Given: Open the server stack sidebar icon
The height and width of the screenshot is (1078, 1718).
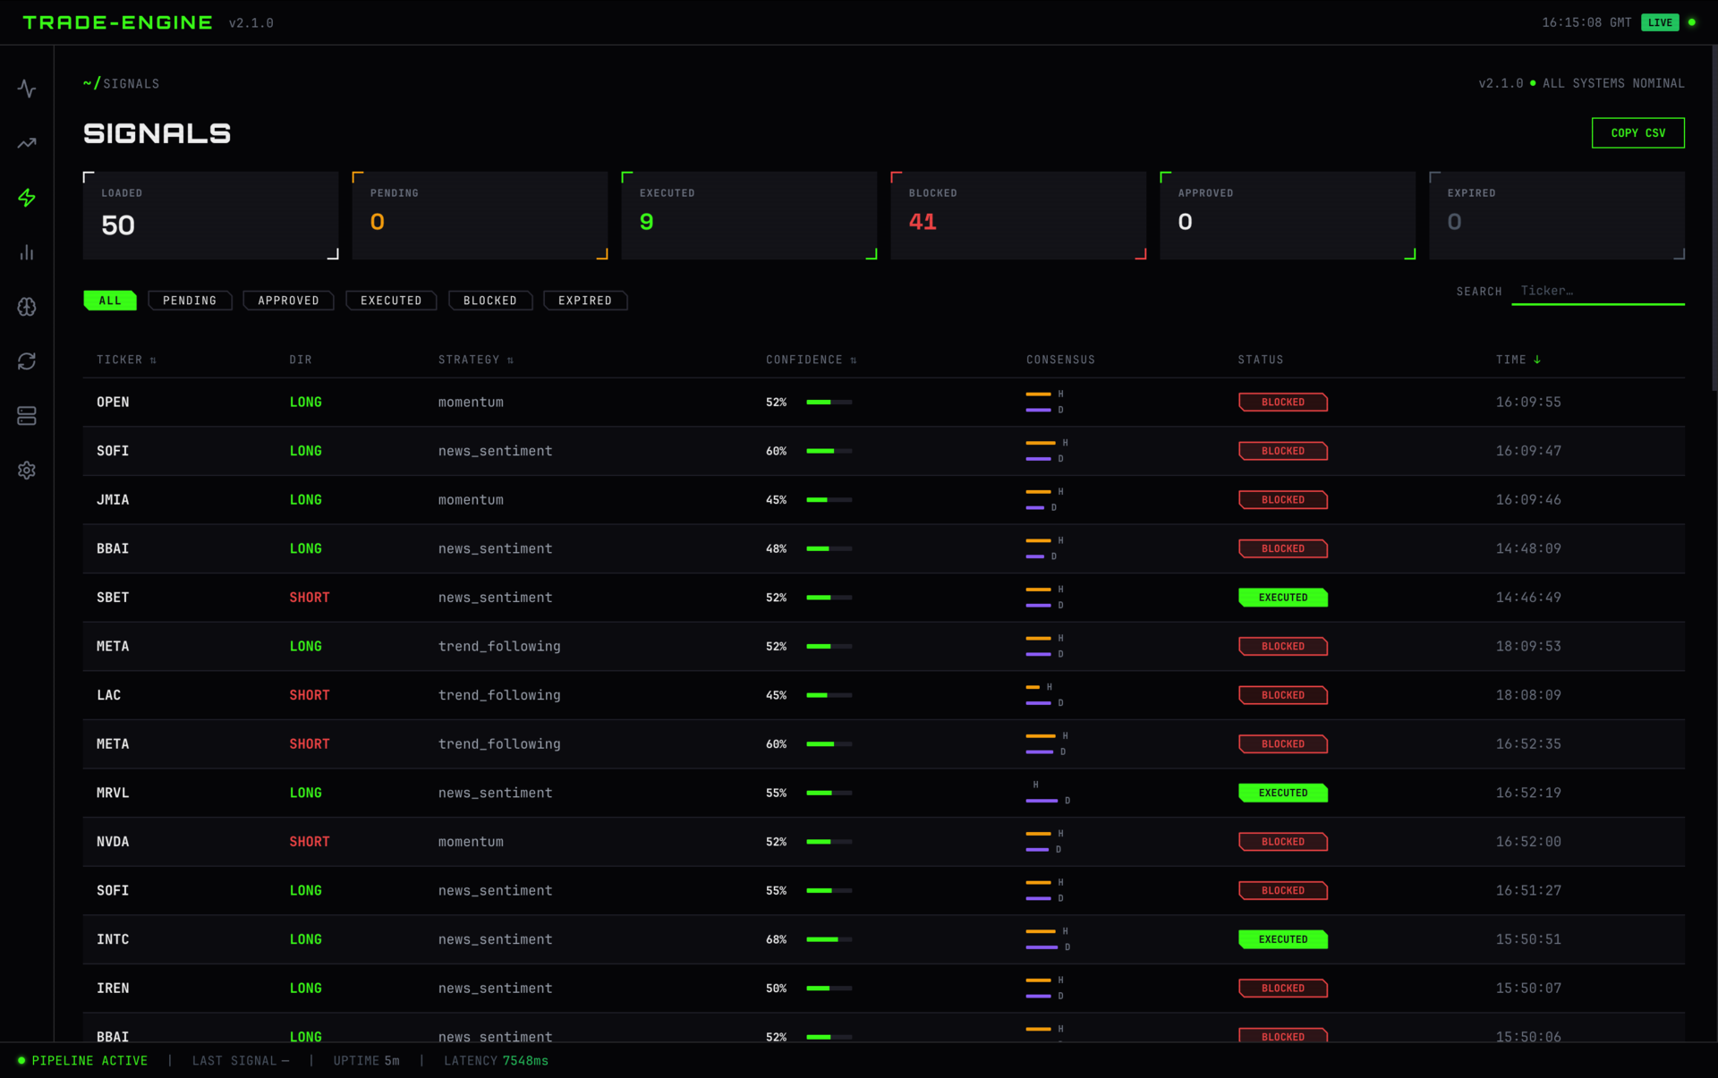Looking at the screenshot, I should tap(27, 416).
